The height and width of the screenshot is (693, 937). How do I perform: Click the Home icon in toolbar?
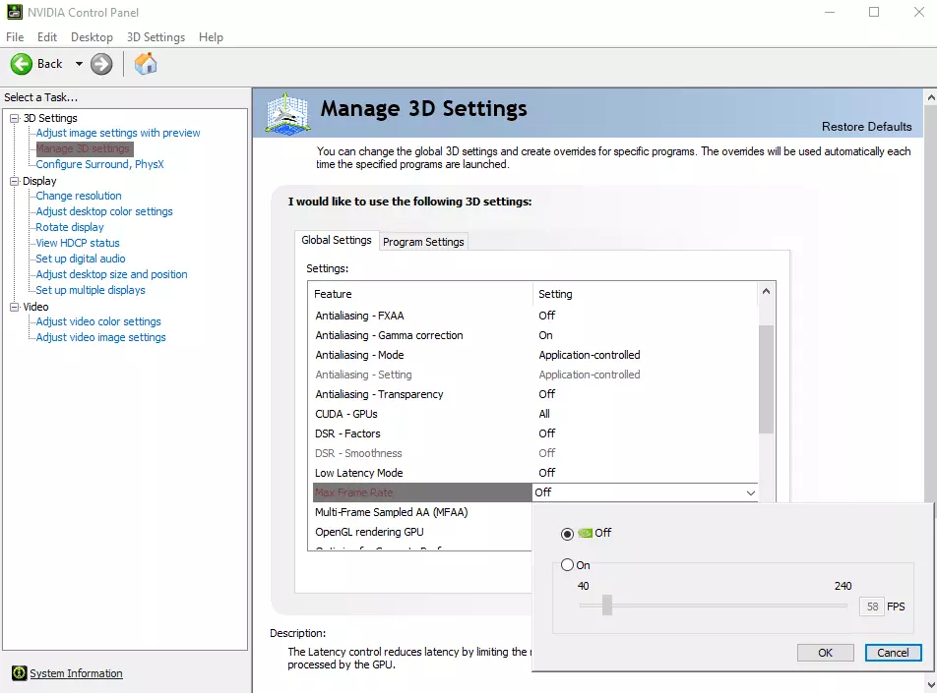[x=146, y=64]
